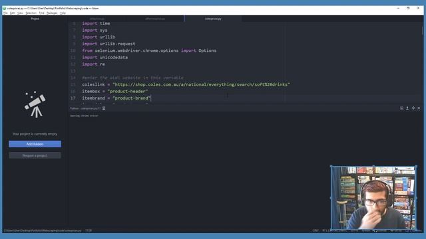This screenshot has height=239, width=426.
Task: Switch to the middle editor tab
Action: [x=155, y=19]
